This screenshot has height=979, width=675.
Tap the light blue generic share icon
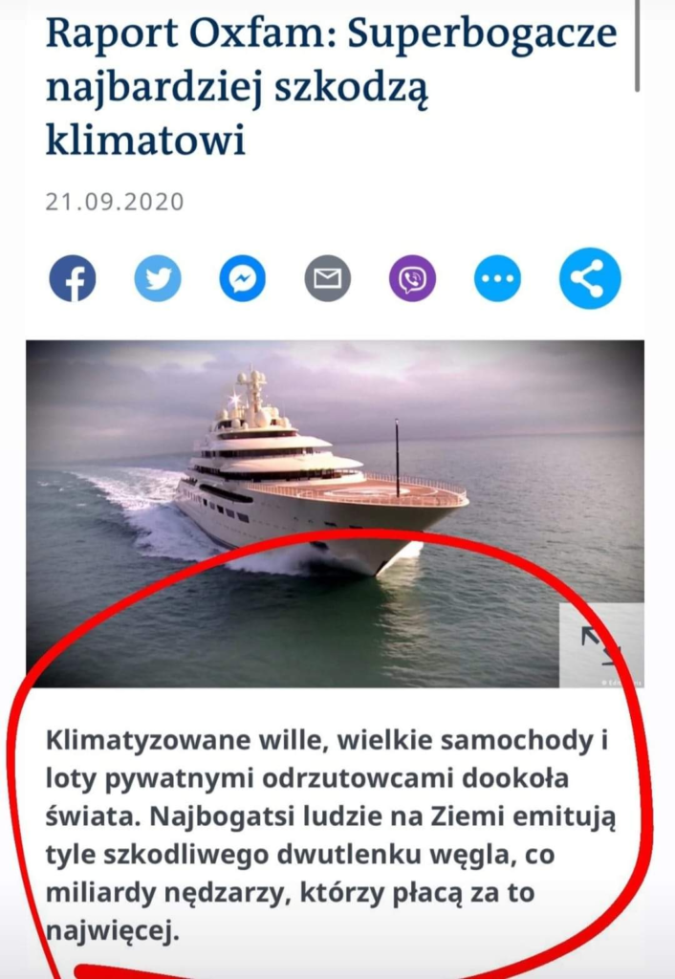point(590,278)
